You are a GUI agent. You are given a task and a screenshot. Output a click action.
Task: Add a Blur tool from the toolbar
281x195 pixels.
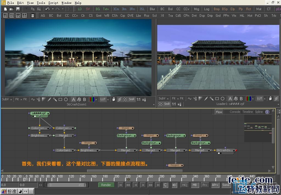click(x=152, y=9)
